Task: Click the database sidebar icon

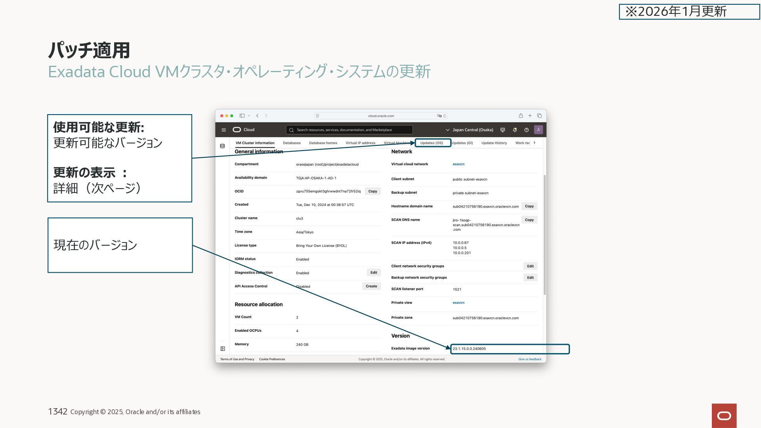Action: 222,146
